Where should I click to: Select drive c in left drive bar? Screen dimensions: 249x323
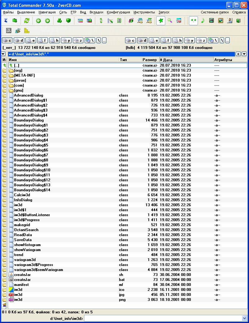coord(7,40)
